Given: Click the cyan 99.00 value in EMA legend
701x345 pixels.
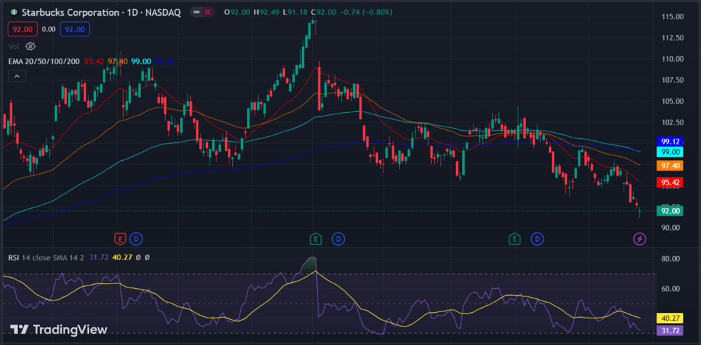Looking at the screenshot, I should coord(141,61).
